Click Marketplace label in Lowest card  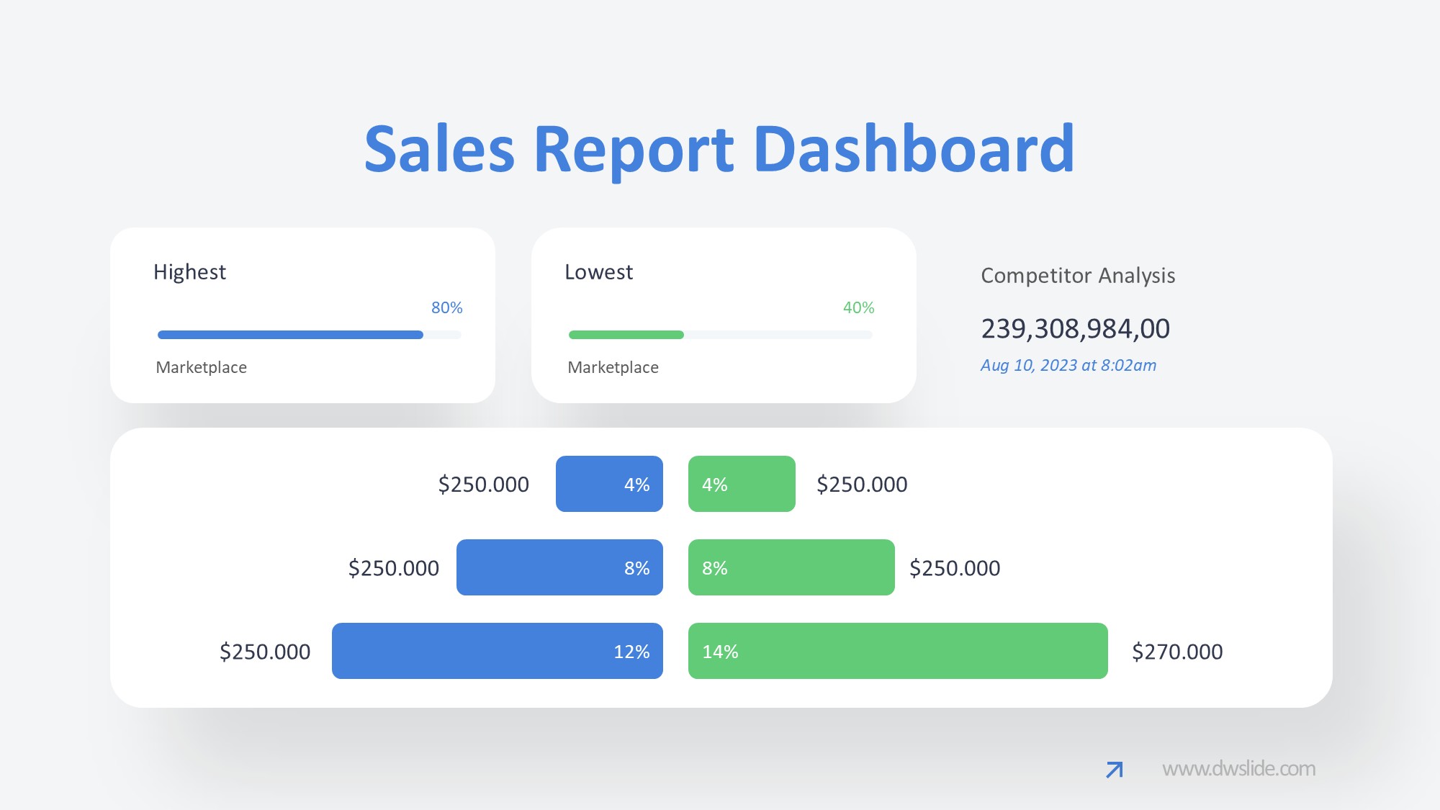(613, 368)
